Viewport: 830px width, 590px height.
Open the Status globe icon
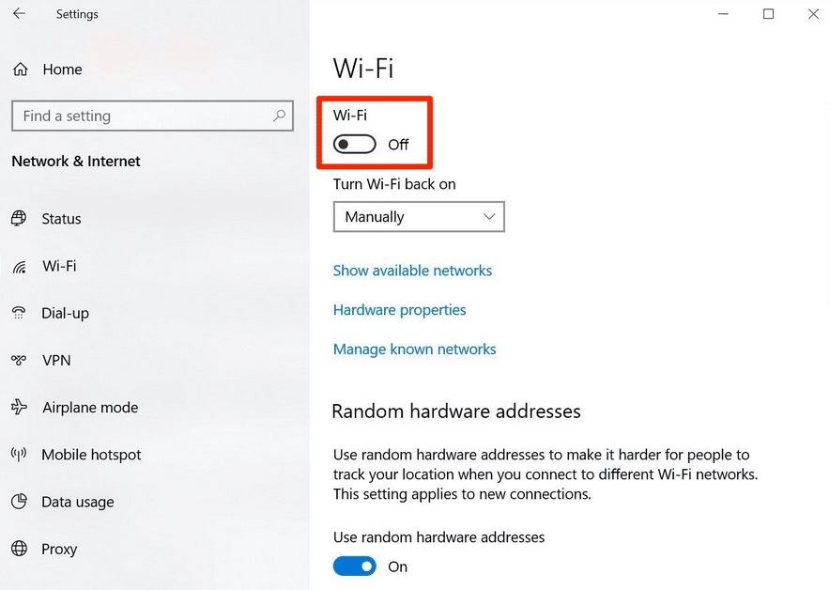coord(19,218)
